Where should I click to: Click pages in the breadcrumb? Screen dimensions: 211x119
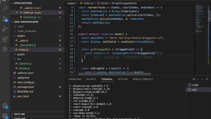click(72, 3)
